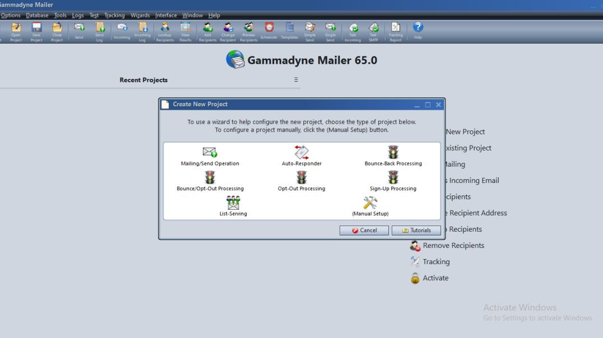Click the Remove Recipients link
Screen dimensions: 603x338
pos(453,246)
